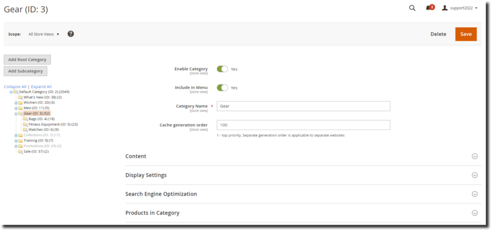Open the Content section heading

[x=136, y=156]
